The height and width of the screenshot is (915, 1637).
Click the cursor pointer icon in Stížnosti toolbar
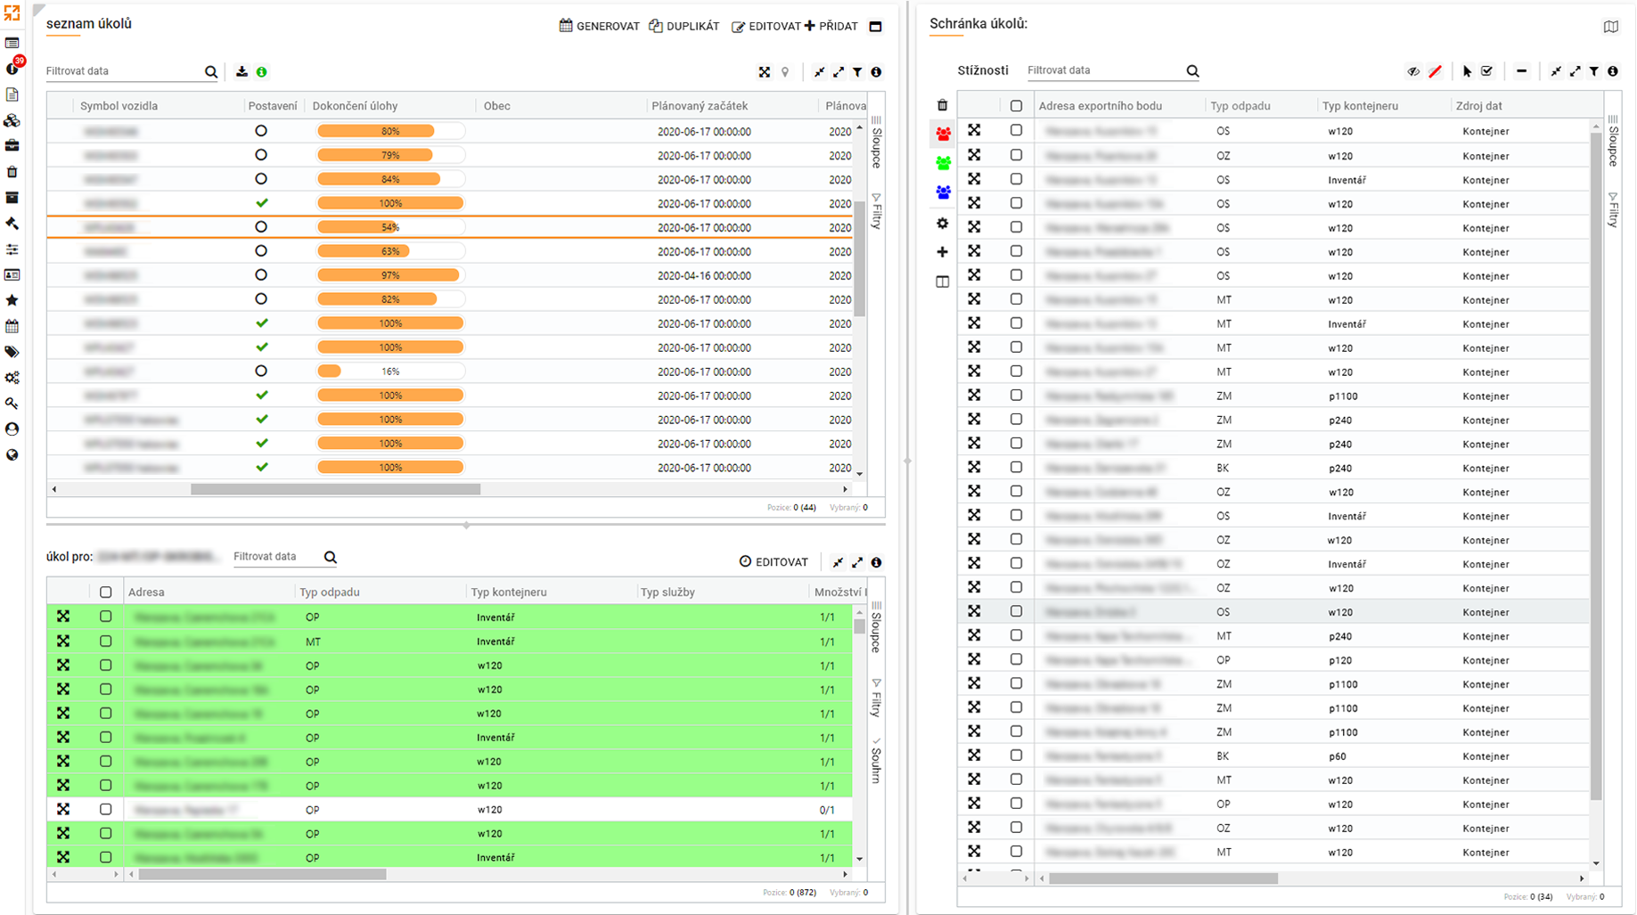coord(1467,71)
